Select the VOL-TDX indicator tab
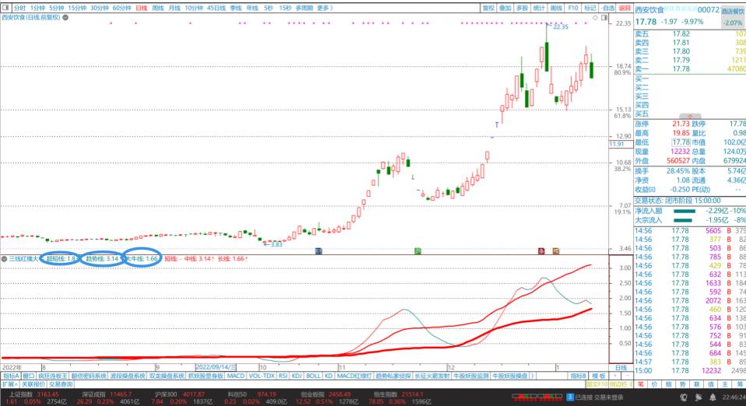The width and height of the screenshot is (746, 406). tap(262, 376)
